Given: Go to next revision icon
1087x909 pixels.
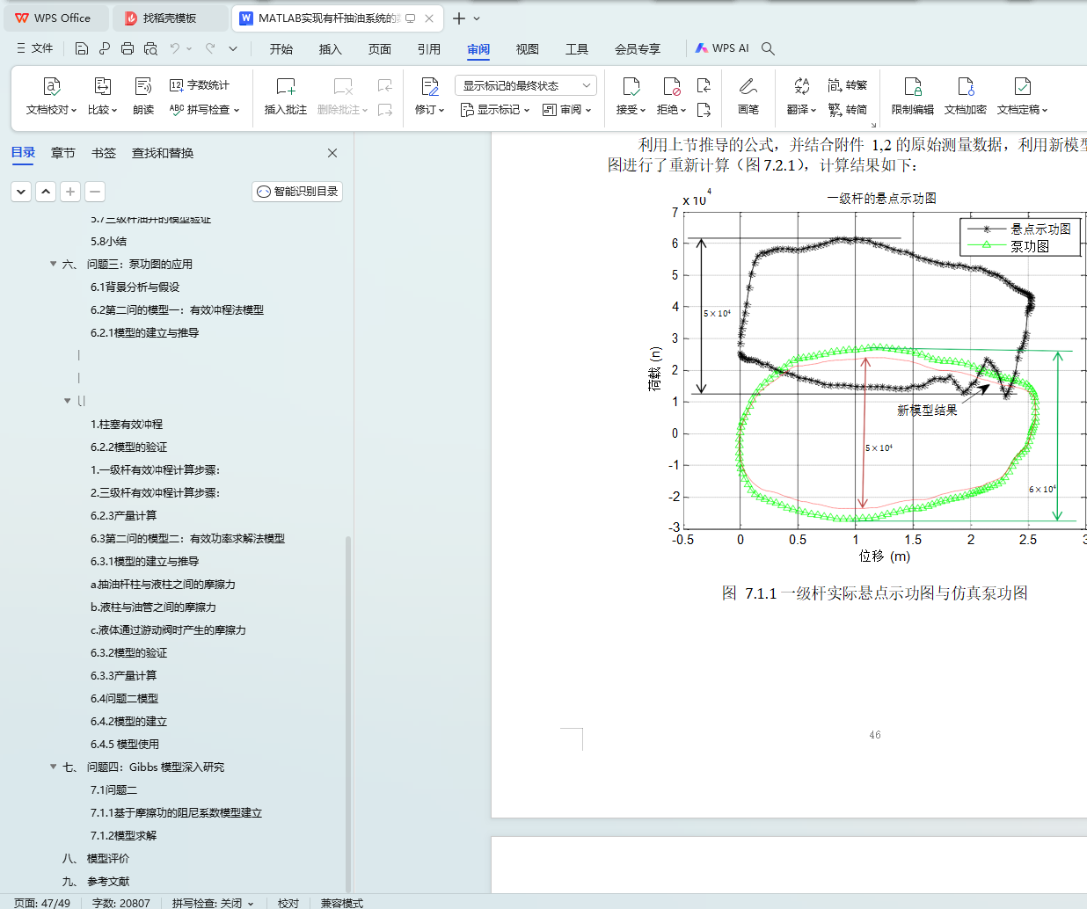Looking at the screenshot, I should coord(704,110).
